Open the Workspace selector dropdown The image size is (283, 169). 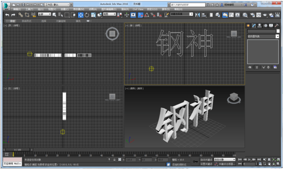coord(57,5)
